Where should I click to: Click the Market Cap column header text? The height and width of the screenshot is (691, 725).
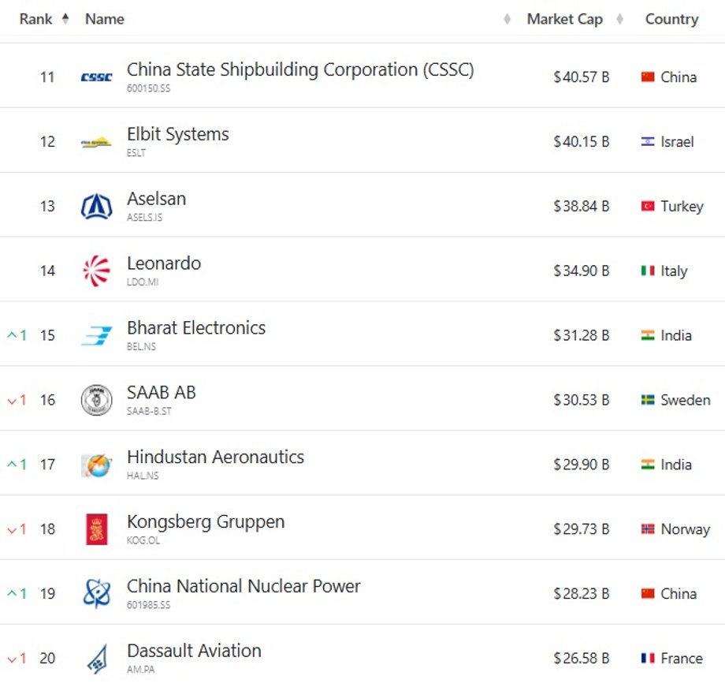[564, 19]
